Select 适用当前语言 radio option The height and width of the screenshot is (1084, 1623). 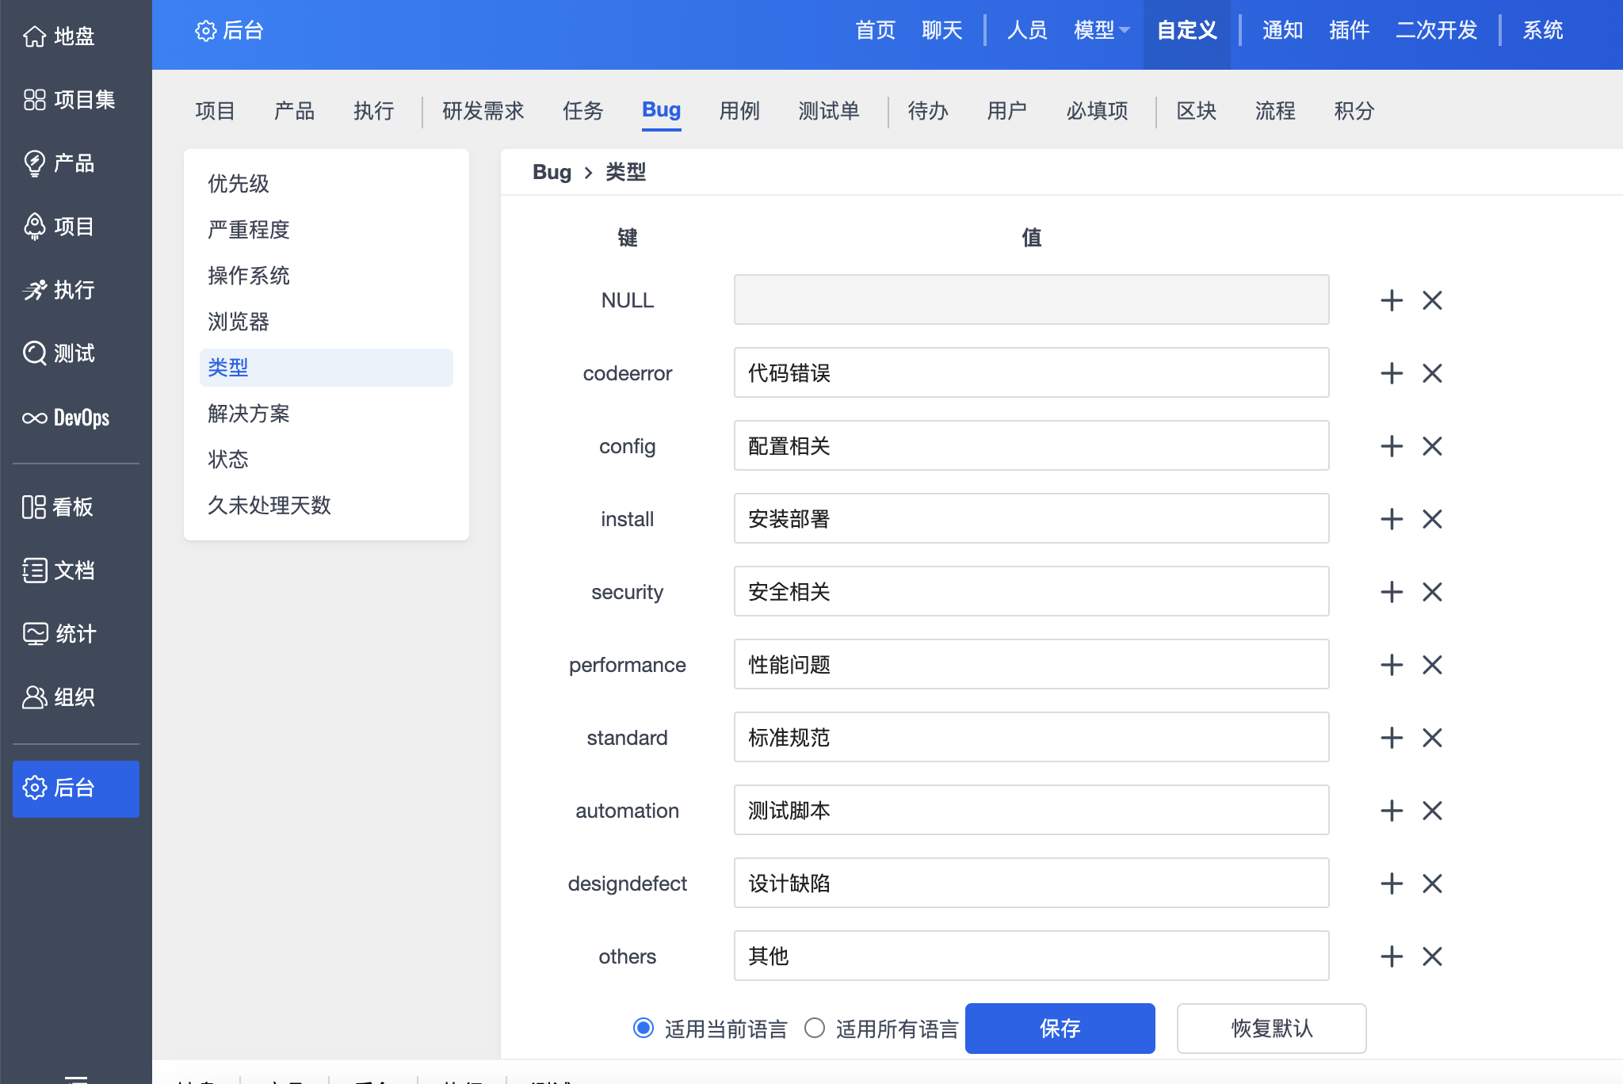tap(643, 1029)
